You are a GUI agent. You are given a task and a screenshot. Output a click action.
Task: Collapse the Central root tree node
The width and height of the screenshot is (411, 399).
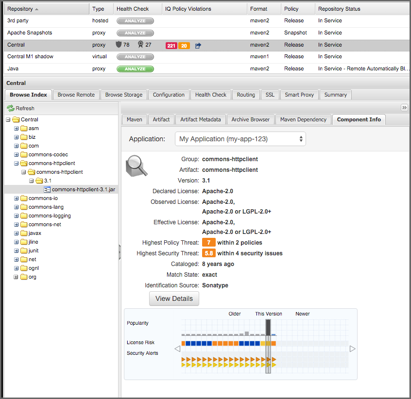(x=8, y=119)
